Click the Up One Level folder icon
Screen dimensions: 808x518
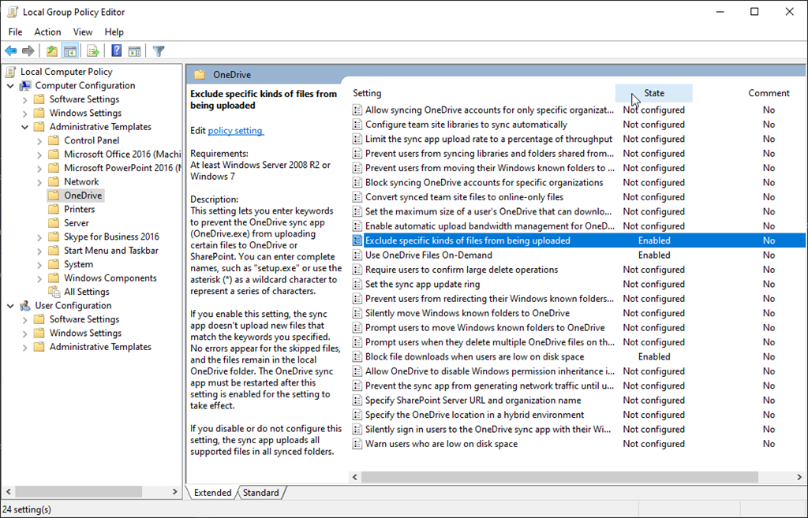pos(52,51)
